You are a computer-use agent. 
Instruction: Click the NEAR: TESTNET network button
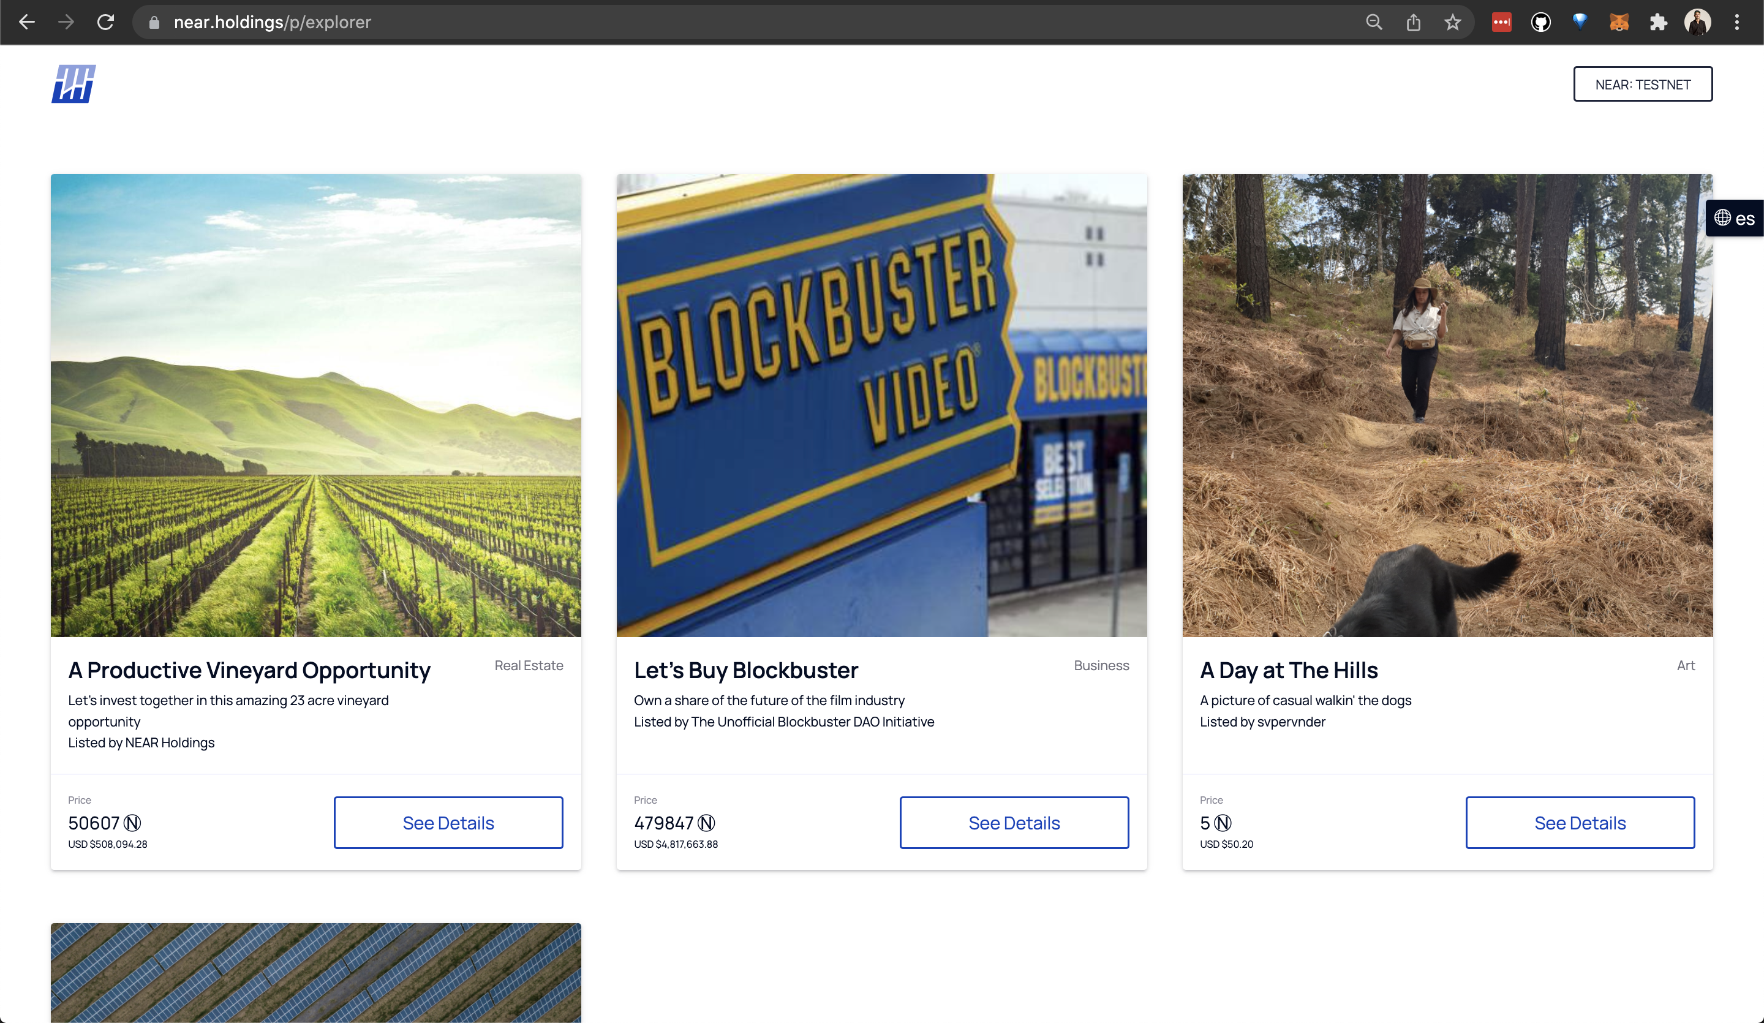[x=1642, y=84]
